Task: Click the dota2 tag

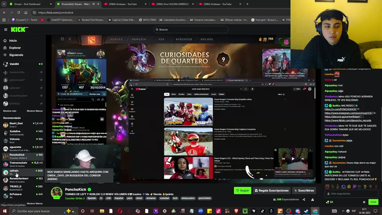Action: tap(139, 198)
